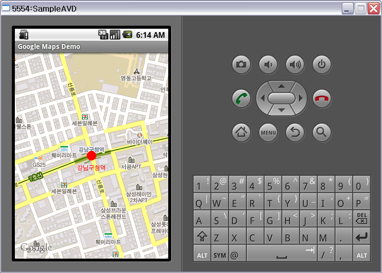
Task: Click the D-pad right arrow
Action: click(x=301, y=98)
